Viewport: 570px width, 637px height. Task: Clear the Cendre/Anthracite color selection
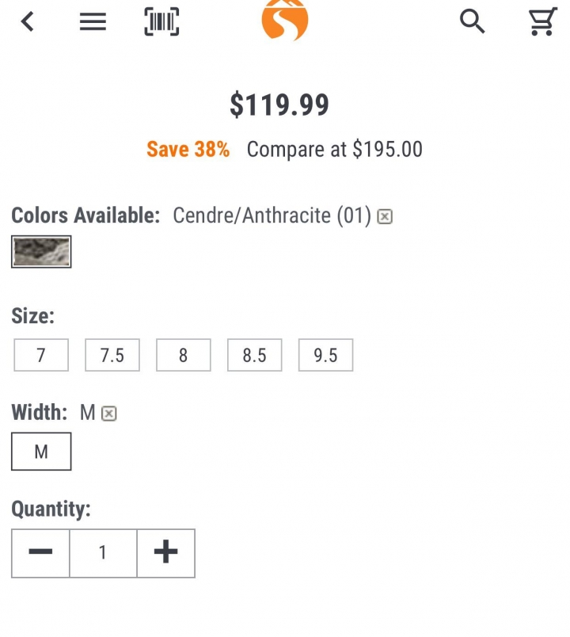tap(385, 216)
